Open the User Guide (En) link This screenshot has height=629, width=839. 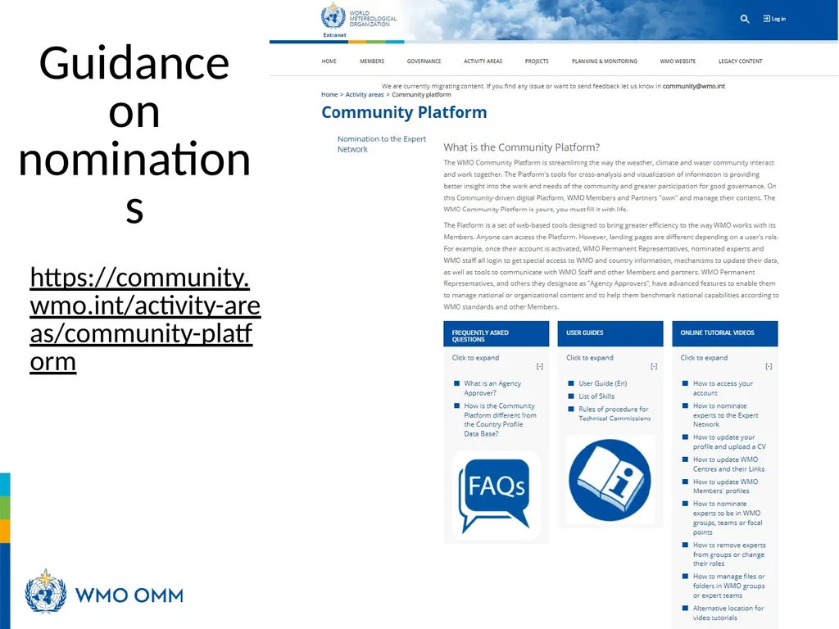click(x=602, y=383)
